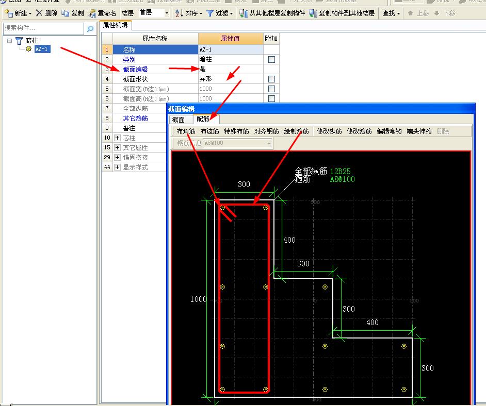Click the 复制 copy icon
The width and height of the screenshot is (486, 406).
click(65, 13)
